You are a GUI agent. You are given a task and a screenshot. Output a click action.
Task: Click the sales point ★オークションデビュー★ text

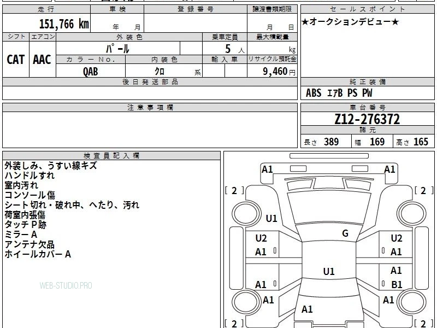(350, 22)
